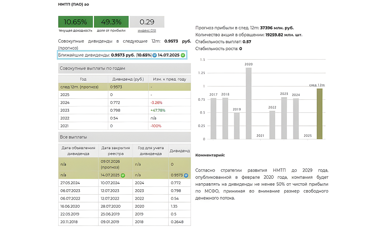Open the индекс DSI link
Screen dimensions: 388x230
[147, 30]
